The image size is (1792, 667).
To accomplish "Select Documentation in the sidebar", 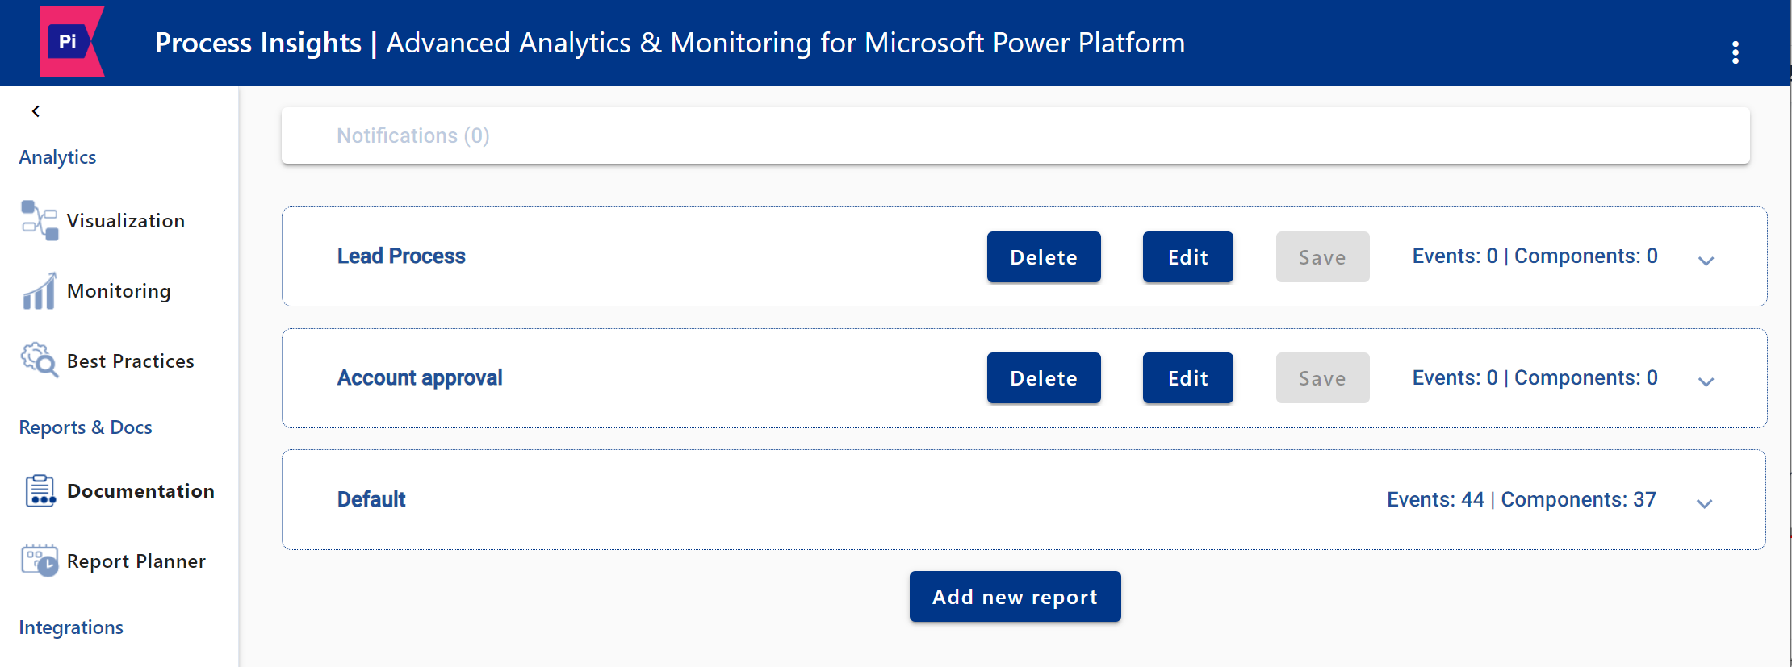I will pyautogui.click(x=140, y=490).
